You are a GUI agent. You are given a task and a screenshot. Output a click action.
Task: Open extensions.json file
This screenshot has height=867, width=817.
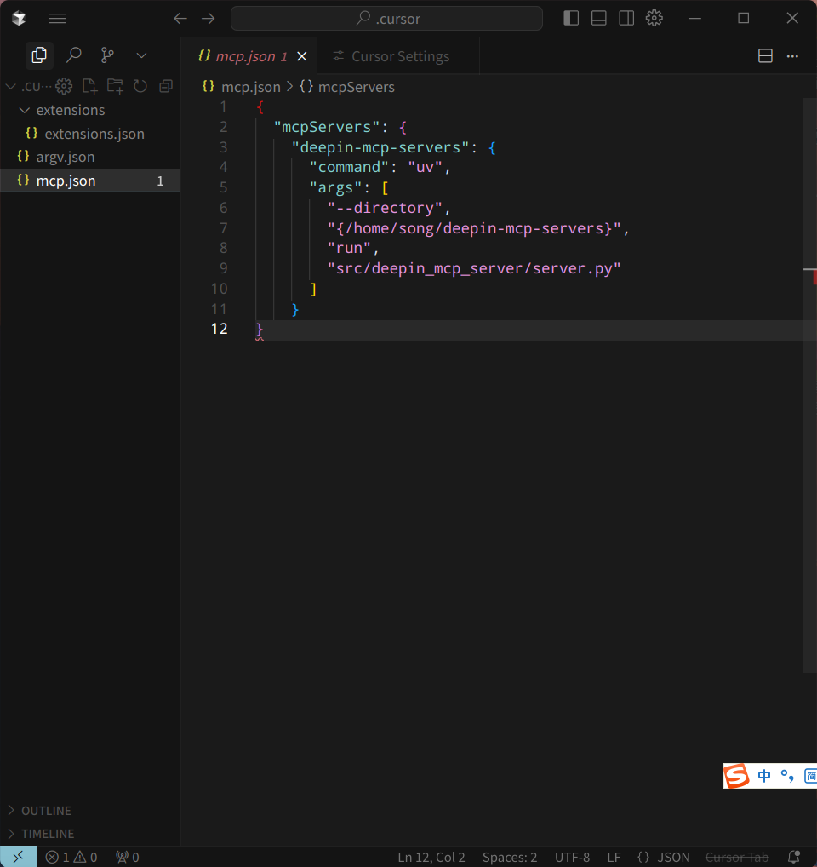pyautogui.click(x=90, y=134)
